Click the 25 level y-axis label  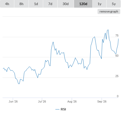click(117, 76)
